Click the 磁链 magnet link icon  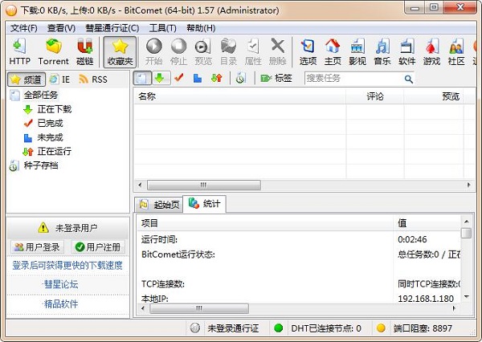click(x=84, y=51)
